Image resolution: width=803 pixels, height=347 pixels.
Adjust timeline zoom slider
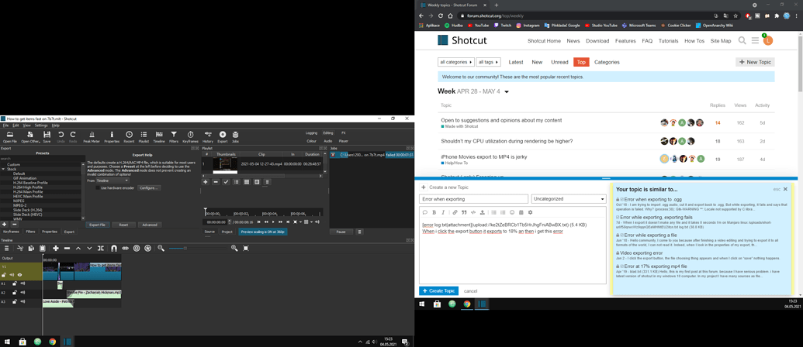pyautogui.click(x=198, y=248)
